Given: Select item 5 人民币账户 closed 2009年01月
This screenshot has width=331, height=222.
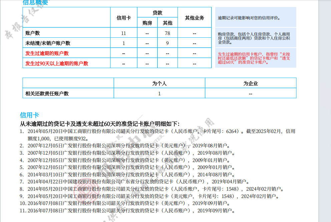Looking at the screenshot, I should click(127, 167).
